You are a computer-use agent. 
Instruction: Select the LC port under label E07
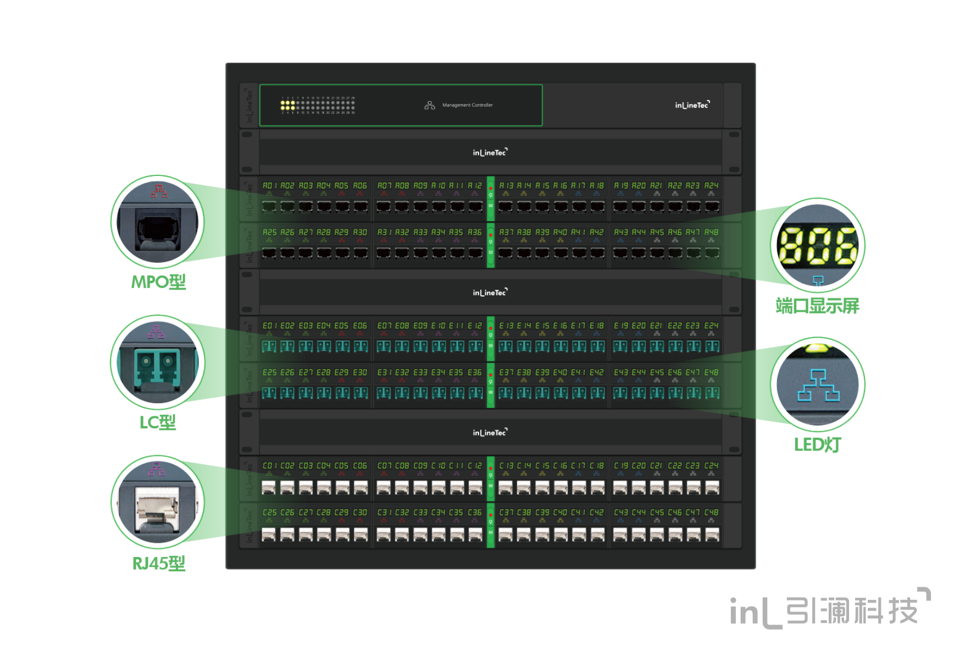point(384,346)
